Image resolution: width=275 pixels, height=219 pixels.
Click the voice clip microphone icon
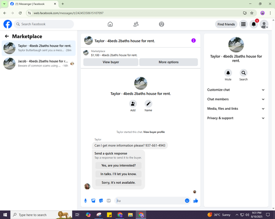[85, 201]
